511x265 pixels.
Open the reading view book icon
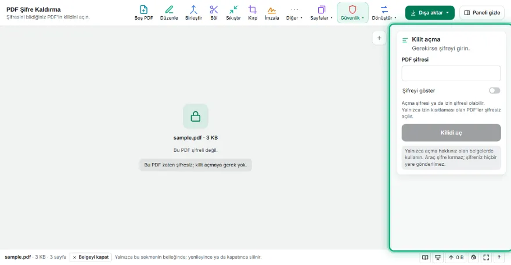click(425, 257)
